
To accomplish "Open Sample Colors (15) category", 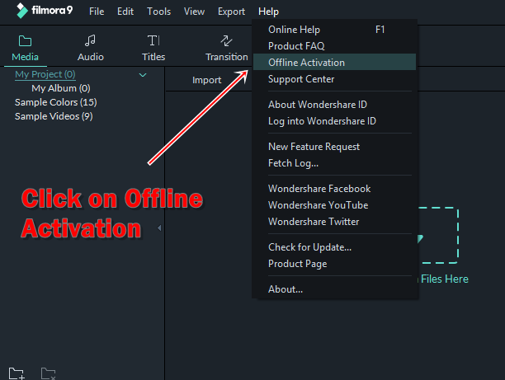I will point(56,102).
